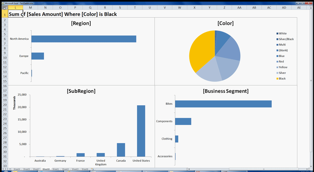Click the Europe bar in Region chart
The height and width of the screenshot is (172, 314).
38,56
